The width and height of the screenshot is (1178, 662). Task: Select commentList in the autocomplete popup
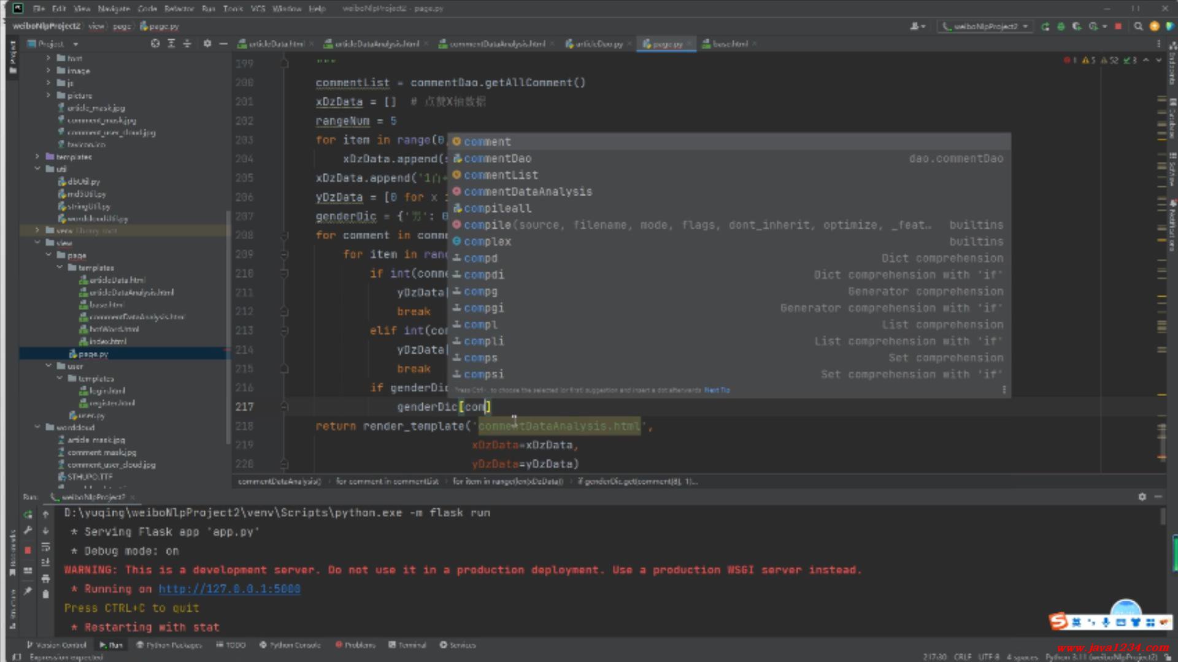[x=501, y=175]
